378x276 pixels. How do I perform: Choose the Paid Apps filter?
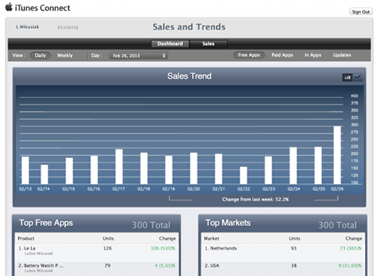[282, 55]
